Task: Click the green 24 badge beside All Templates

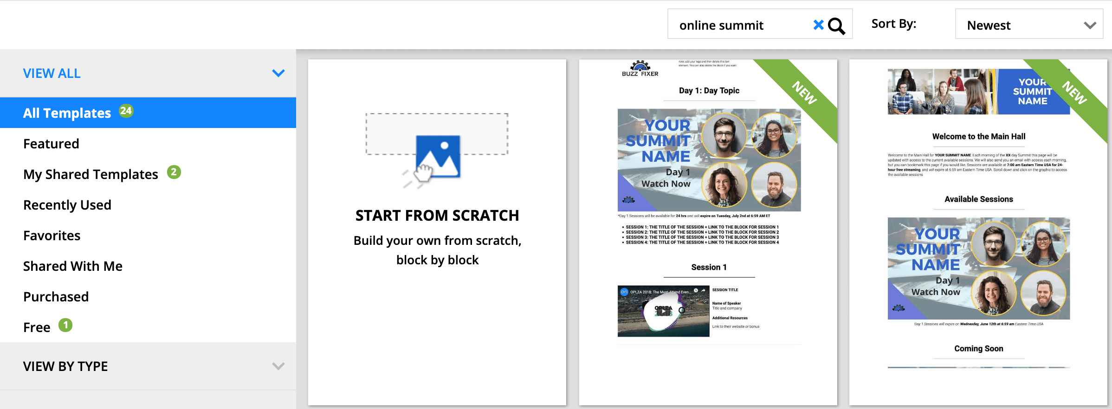Action: click(126, 111)
